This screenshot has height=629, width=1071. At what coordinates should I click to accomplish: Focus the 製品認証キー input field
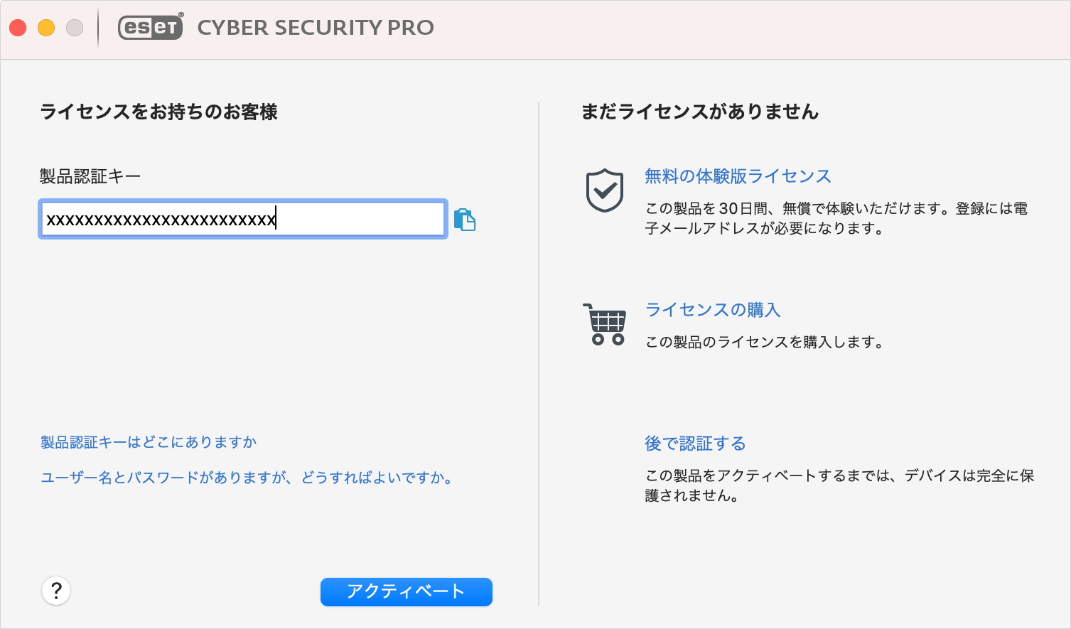pyautogui.click(x=243, y=219)
